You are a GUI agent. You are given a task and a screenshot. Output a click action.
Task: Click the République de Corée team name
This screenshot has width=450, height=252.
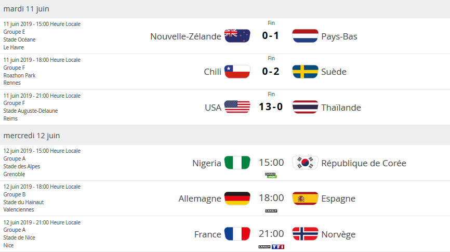364,163
